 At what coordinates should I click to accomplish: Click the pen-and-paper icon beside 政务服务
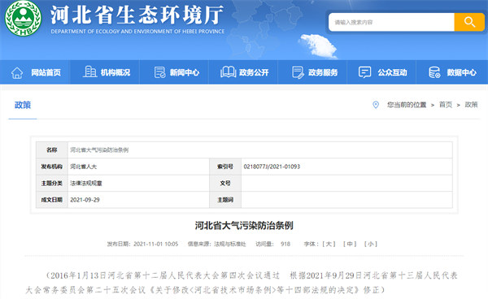[298, 72]
